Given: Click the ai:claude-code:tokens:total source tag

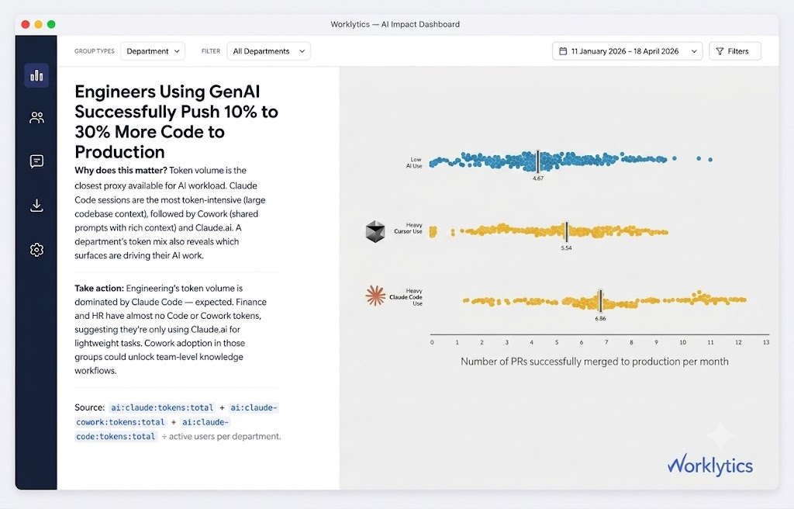Looking at the screenshot, I should coord(152,429).
